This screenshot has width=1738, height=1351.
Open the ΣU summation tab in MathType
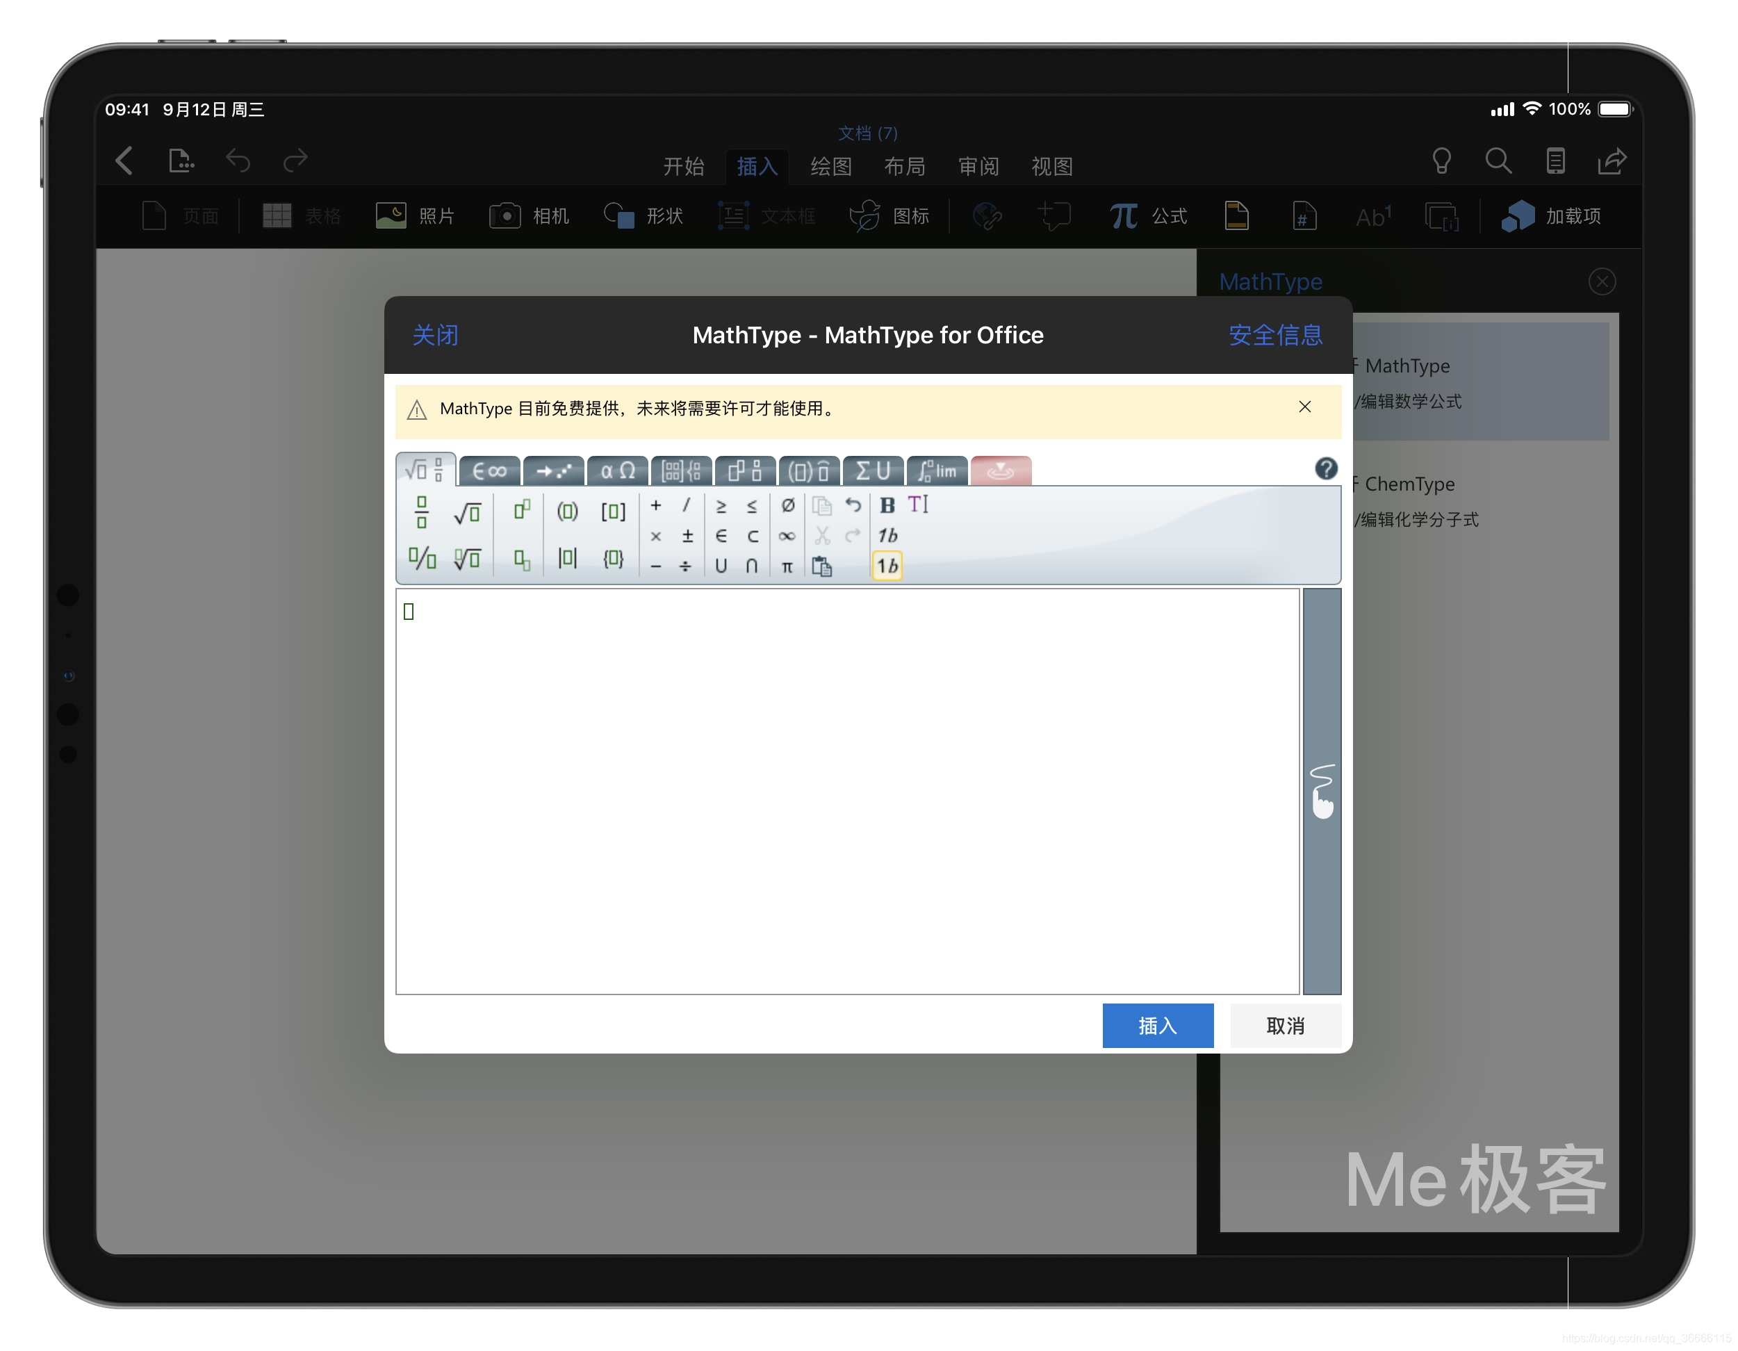pyautogui.click(x=873, y=470)
